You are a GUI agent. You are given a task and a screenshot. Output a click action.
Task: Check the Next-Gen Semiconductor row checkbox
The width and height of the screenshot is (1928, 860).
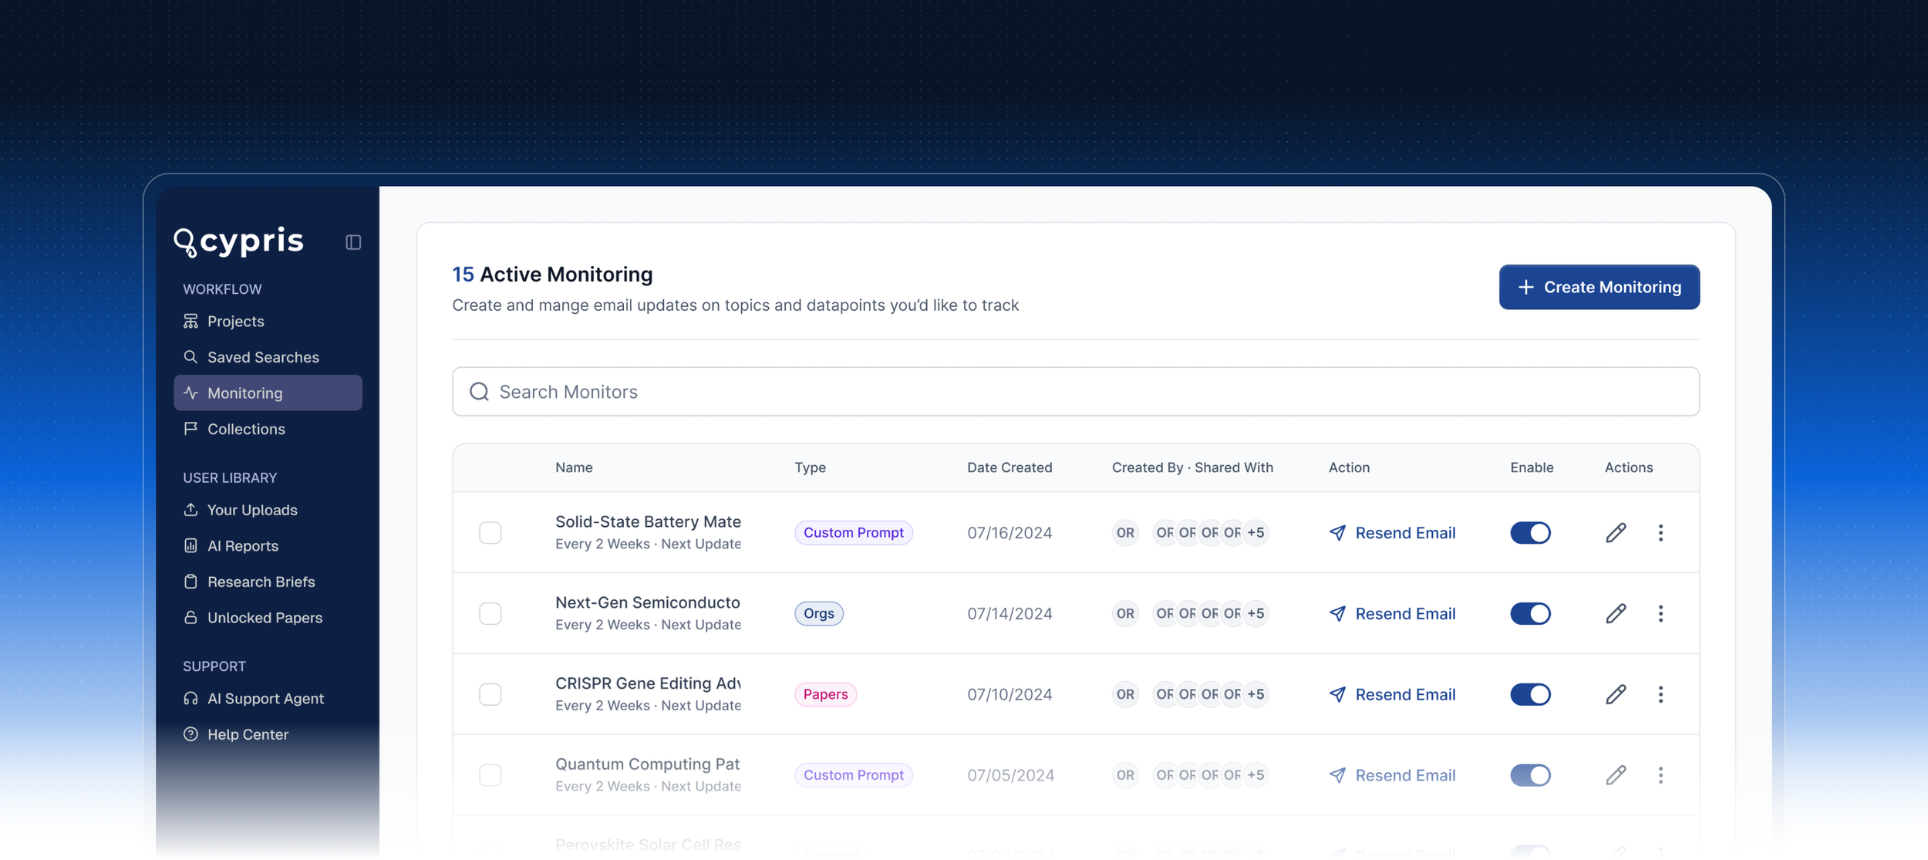click(x=490, y=613)
